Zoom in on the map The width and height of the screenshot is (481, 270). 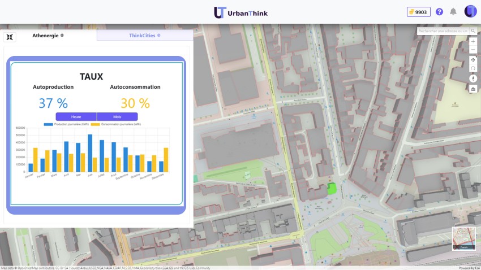click(x=473, y=41)
